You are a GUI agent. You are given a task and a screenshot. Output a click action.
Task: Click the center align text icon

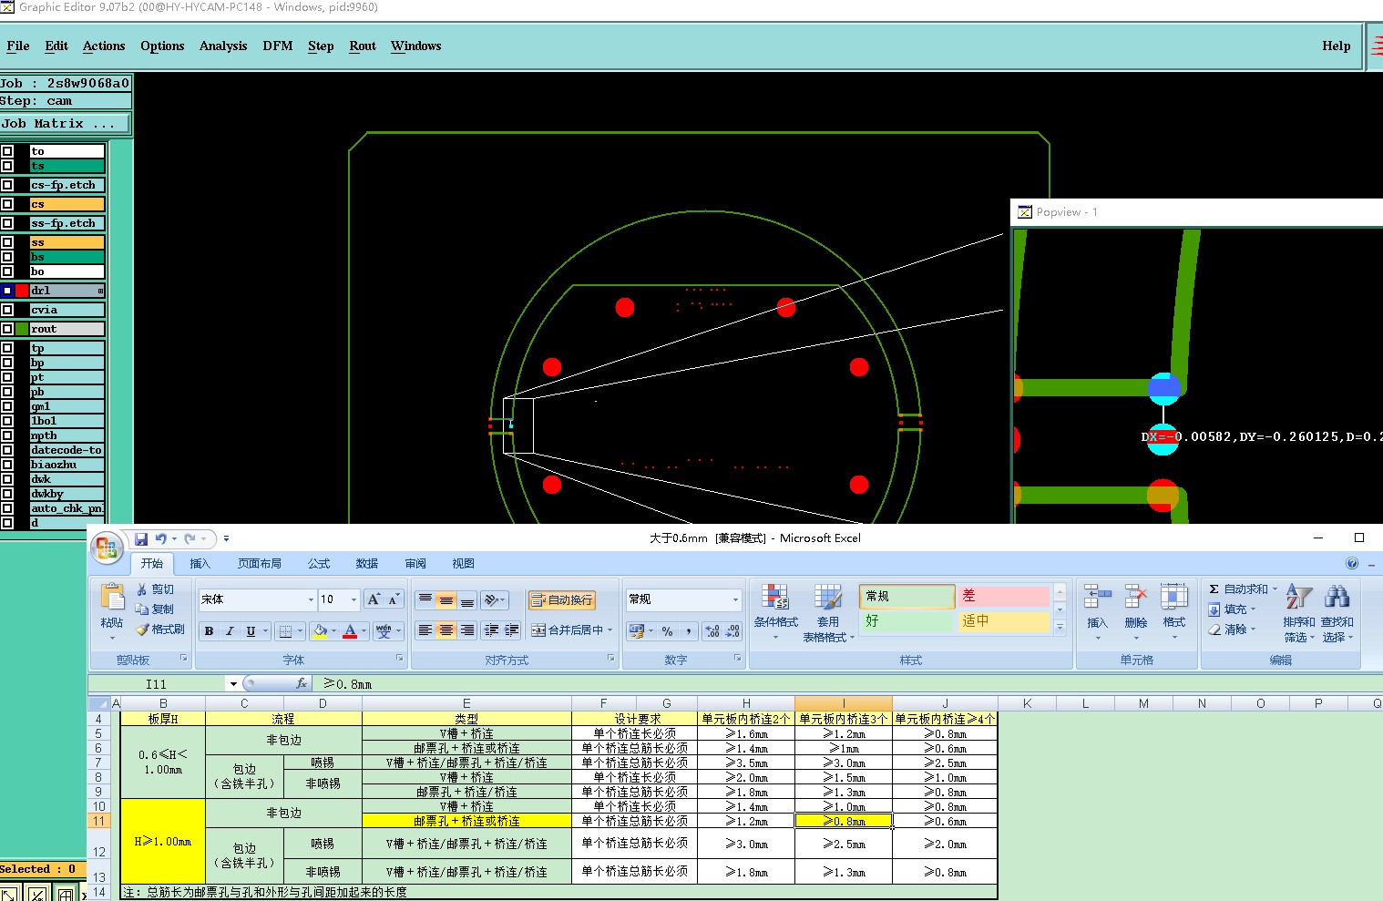(x=446, y=630)
